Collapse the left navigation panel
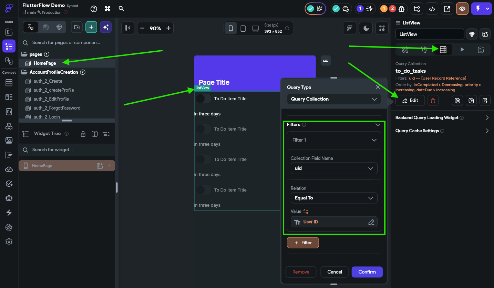494x288 pixels. click(127, 28)
